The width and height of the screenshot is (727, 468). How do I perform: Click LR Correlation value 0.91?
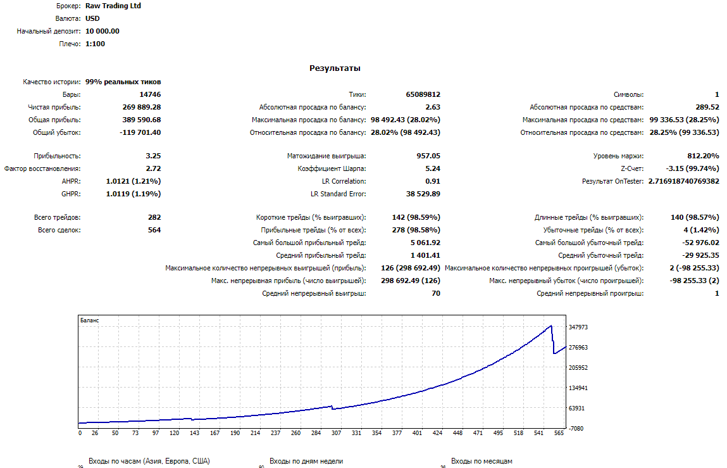pyautogui.click(x=433, y=181)
